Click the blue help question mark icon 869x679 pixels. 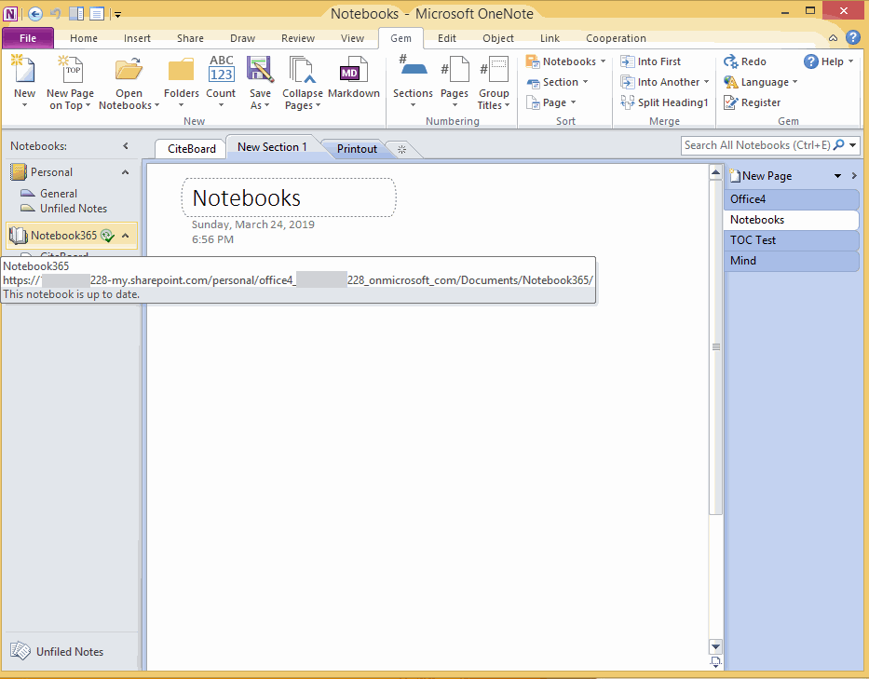coord(853,37)
